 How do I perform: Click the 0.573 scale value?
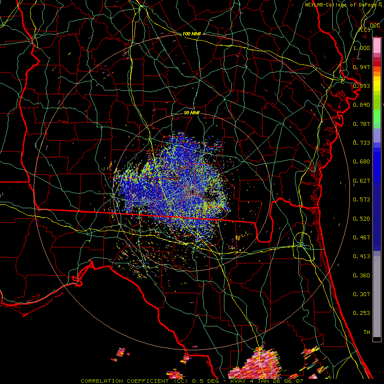click(361, 200)
